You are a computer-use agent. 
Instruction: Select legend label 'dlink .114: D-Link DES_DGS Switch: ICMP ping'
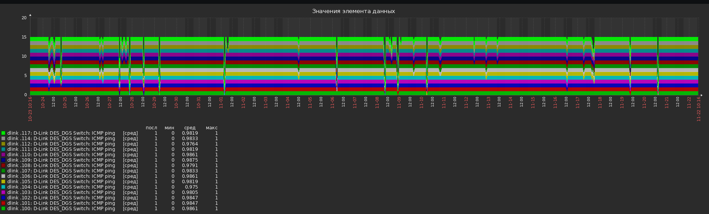(61, 139)
